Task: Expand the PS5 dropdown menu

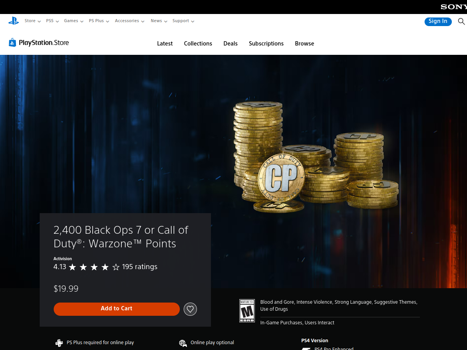Action: [53, 21]
